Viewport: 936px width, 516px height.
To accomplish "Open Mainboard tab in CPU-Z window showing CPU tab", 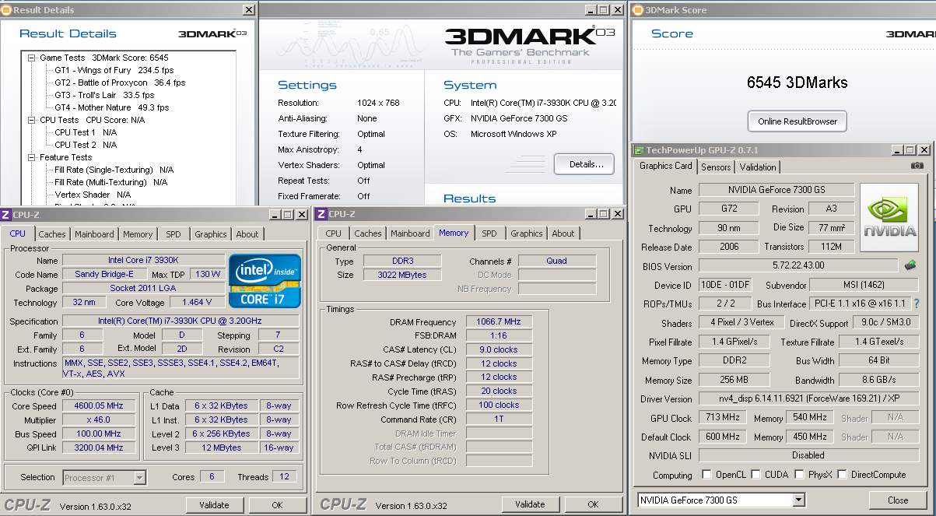I will 94,233.
